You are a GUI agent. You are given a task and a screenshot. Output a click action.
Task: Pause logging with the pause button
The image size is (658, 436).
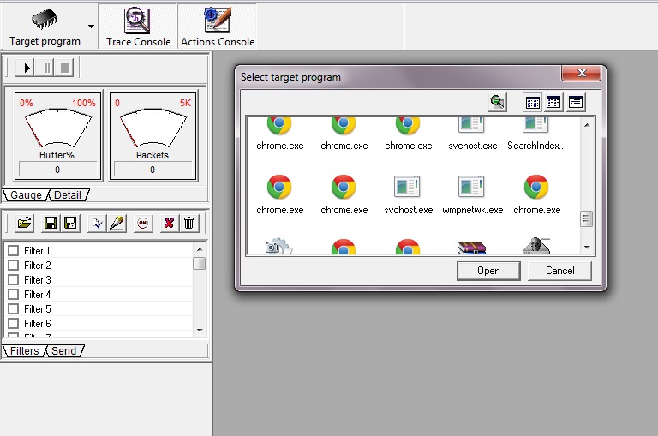[45, 68]
